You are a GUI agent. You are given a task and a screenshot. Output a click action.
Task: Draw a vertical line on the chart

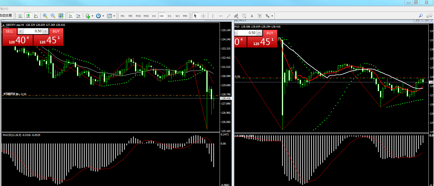[213, 16]
